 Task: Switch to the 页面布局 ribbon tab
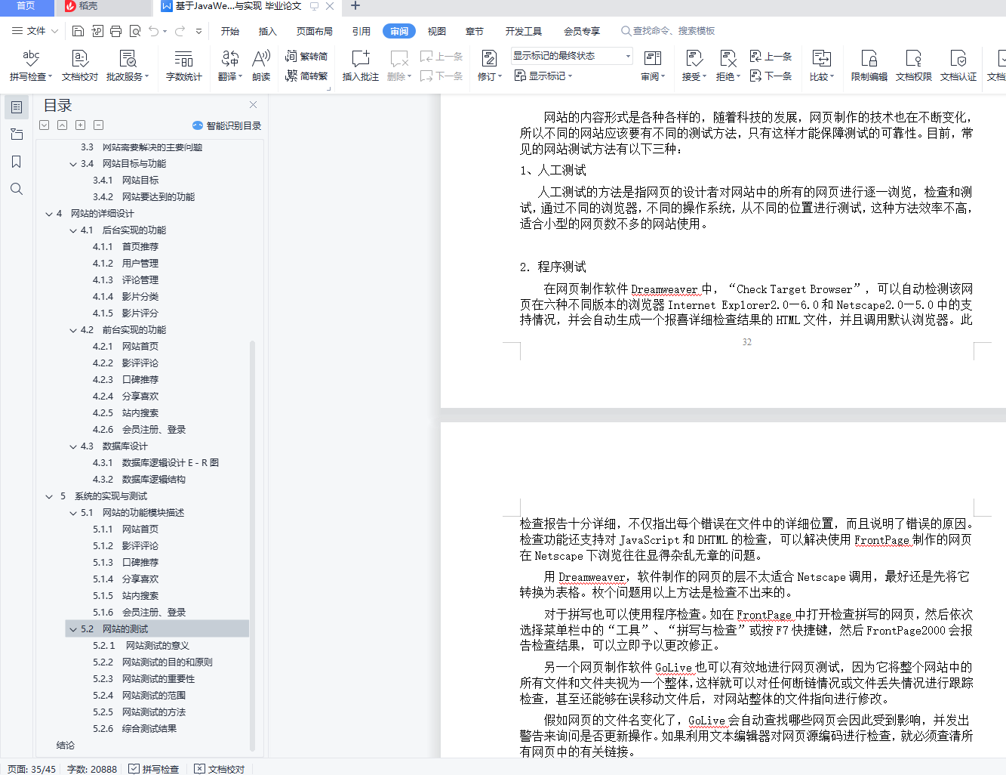(x=315, y=31)
